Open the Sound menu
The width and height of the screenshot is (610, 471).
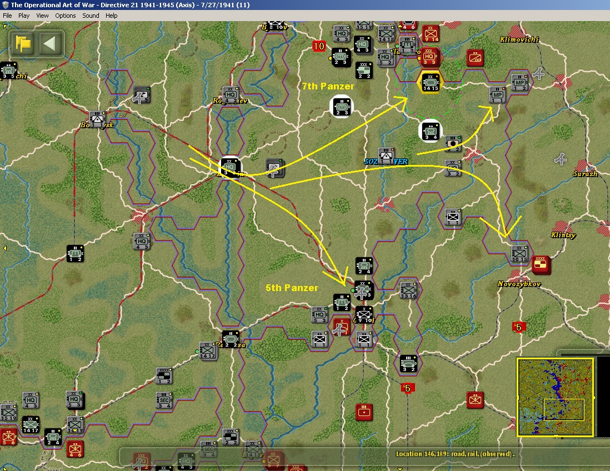click(x=91, y=16)
